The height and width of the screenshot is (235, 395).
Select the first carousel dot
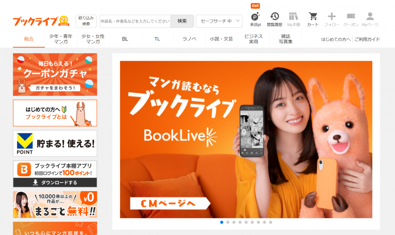(222, 222)
